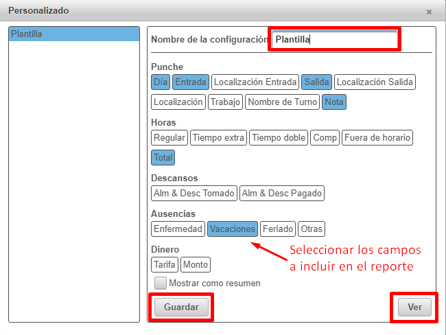Image resolution: width=446 pixels, height=335 pixels.
Task: Deselect the Nota field
Action: pyautogui.click(x=334, y=102)
